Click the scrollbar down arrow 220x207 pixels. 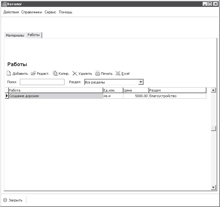click(213, 187)
